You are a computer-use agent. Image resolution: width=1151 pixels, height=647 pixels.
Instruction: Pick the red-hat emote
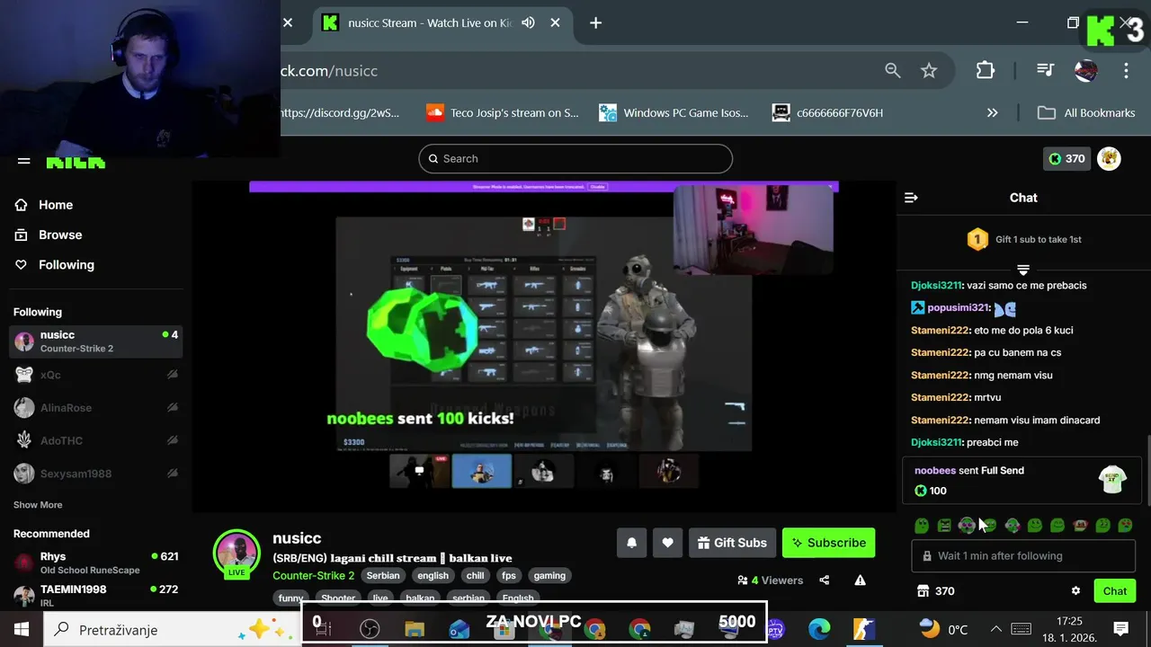point(1080,526)
